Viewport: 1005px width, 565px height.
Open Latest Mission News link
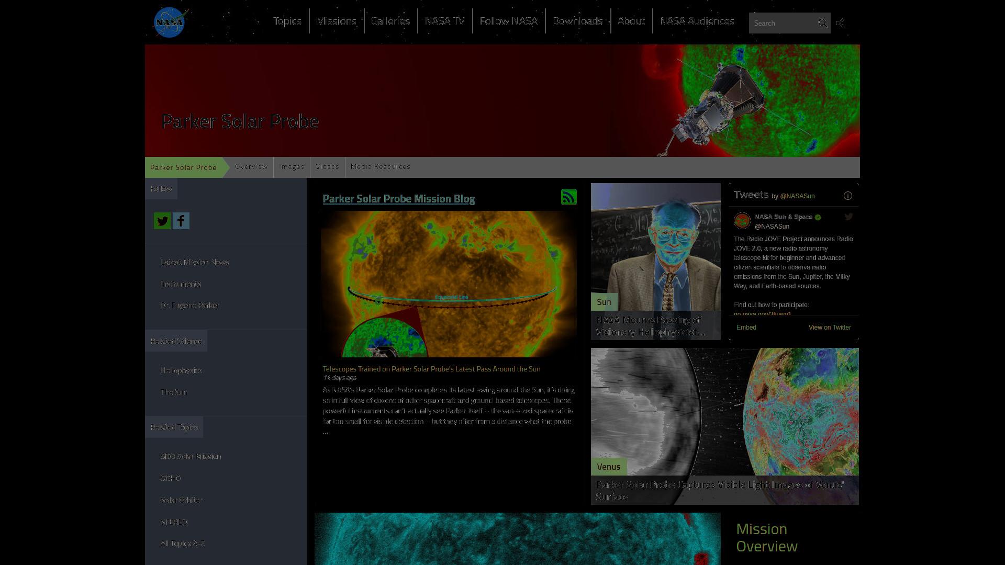[x=195, y=262]
